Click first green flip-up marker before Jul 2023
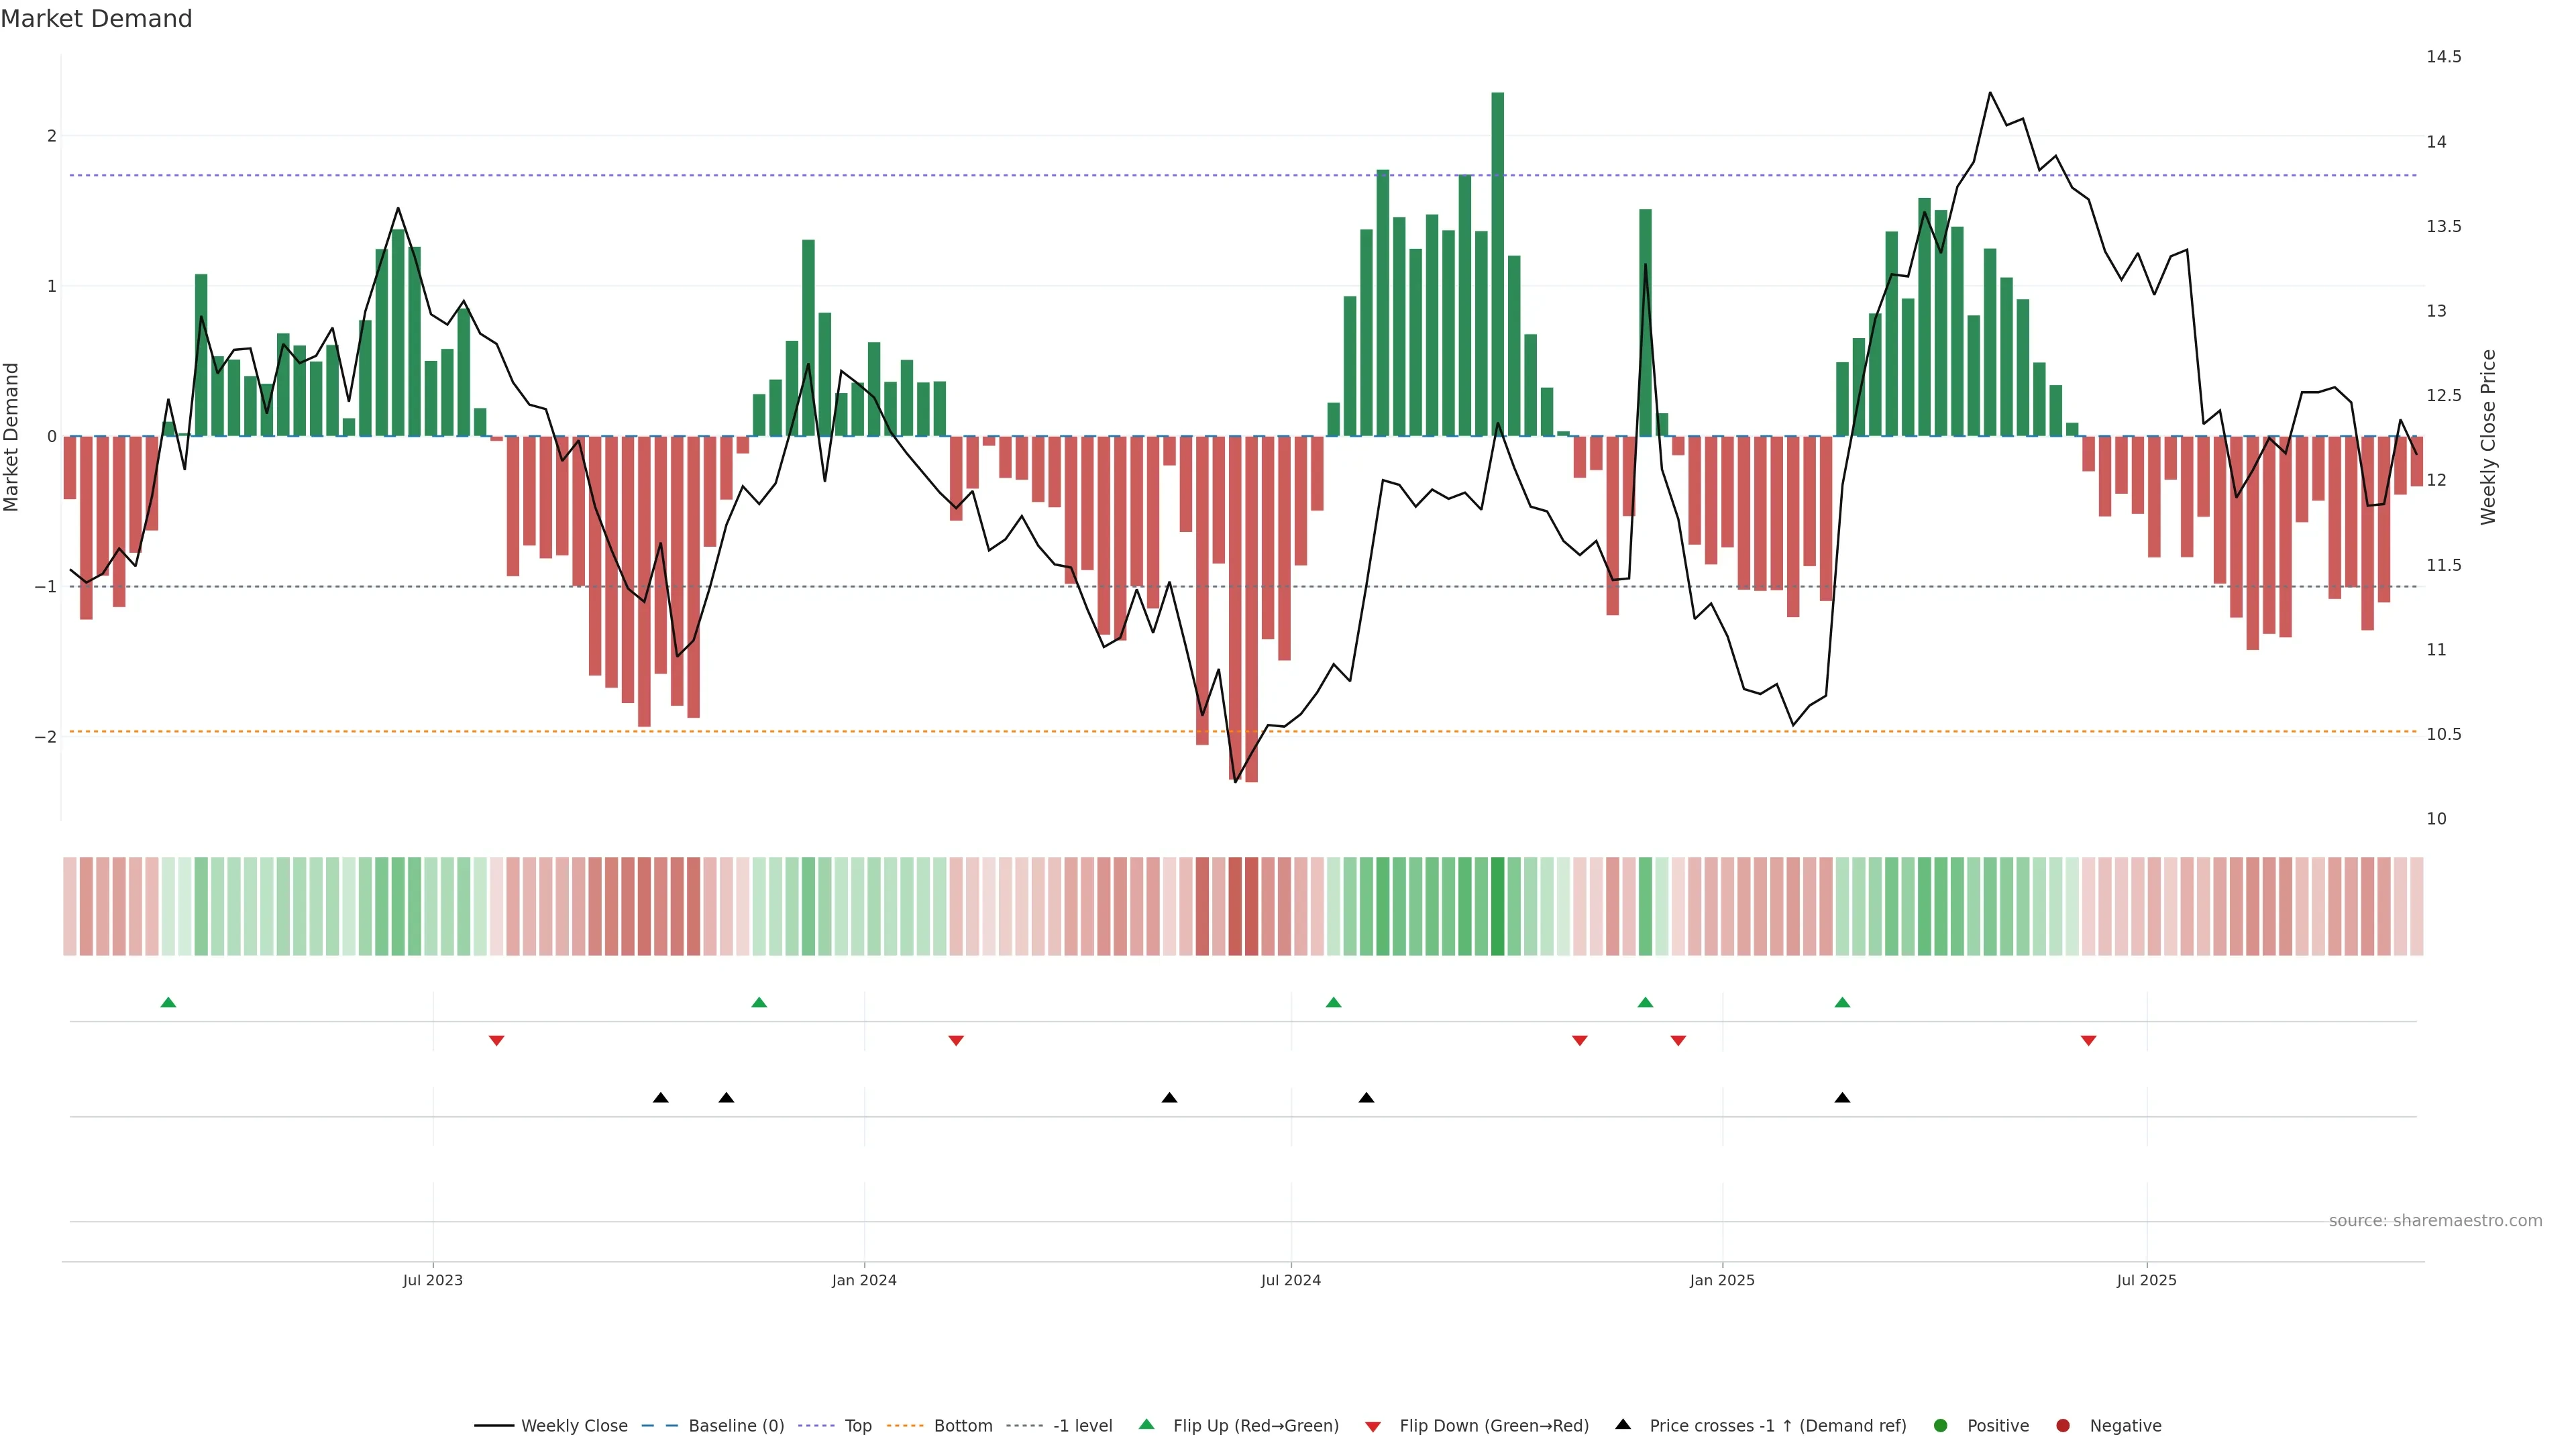The image size is (2576, 1449). [168, 1002]
